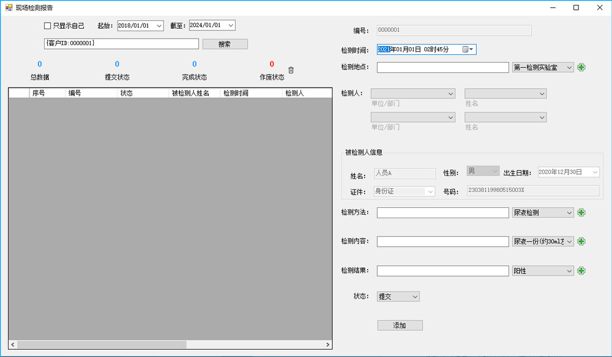Sort by 被检测人姓名 column header
Screen dimensions: 612x357
click(x=194, y=93)
